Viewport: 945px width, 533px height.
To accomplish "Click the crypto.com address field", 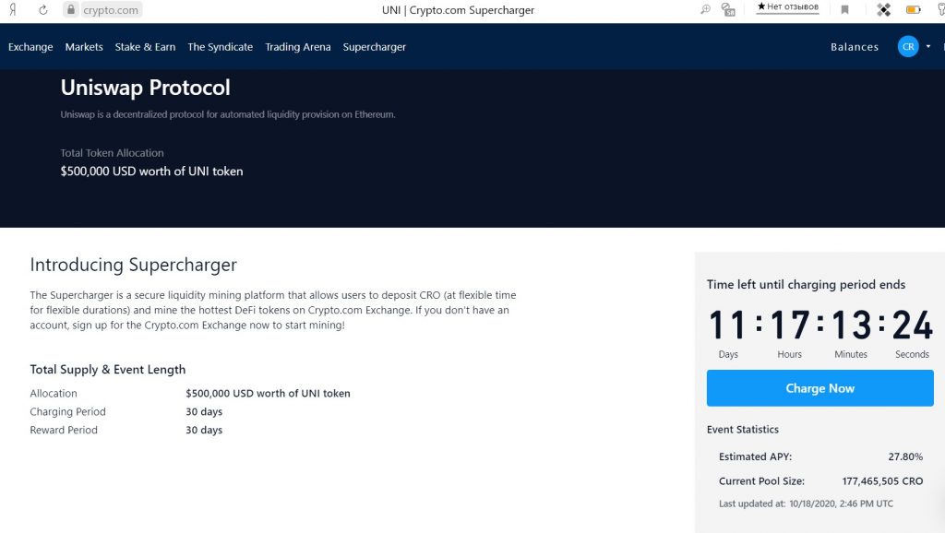I will click(111, 10).
